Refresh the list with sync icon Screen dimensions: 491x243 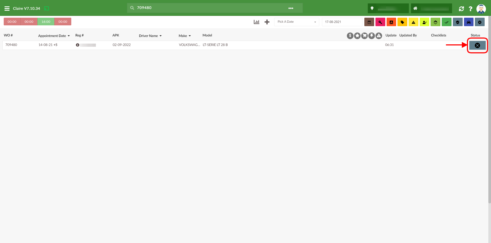tap(461, 9)
